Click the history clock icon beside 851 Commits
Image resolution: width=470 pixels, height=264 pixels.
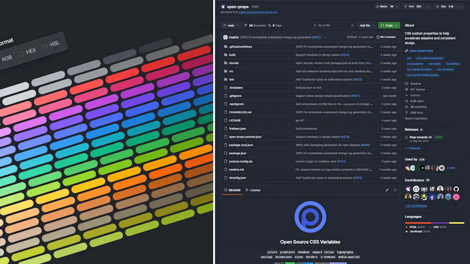[378, 37]
